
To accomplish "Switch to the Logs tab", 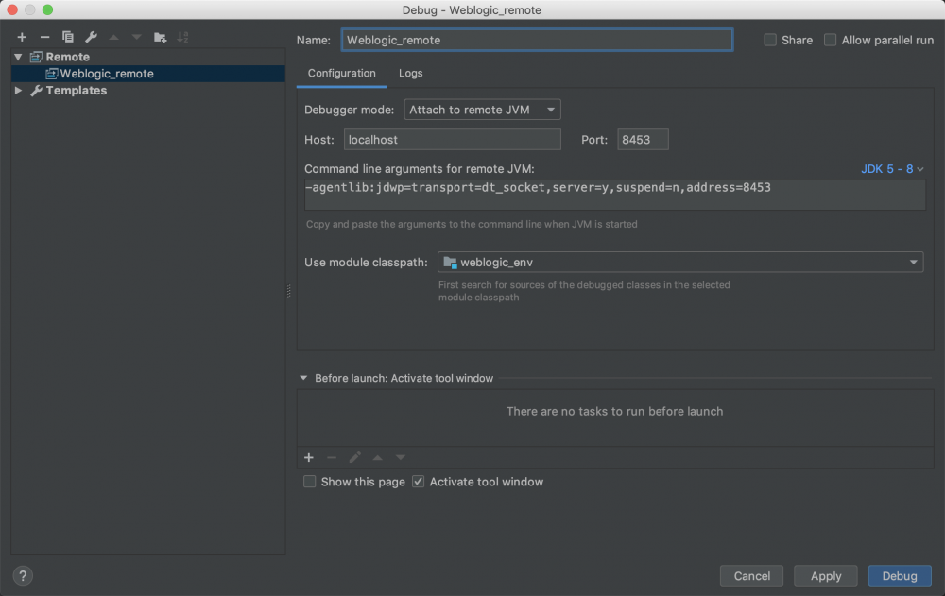I will [410, 73].
